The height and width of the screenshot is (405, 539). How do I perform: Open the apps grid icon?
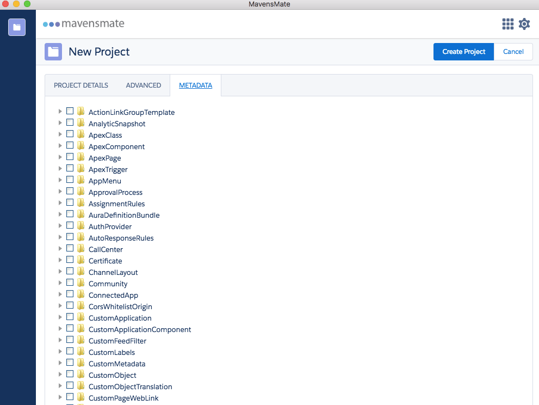click(x=507, y=24)
